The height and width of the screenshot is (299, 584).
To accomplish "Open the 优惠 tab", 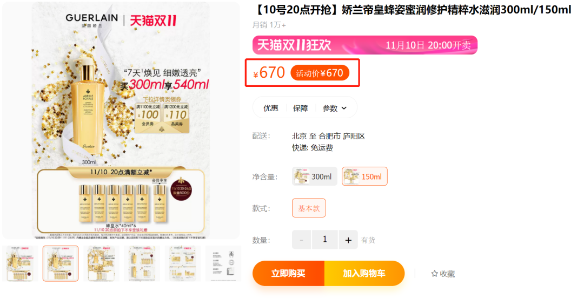I will tap(271, 108).
